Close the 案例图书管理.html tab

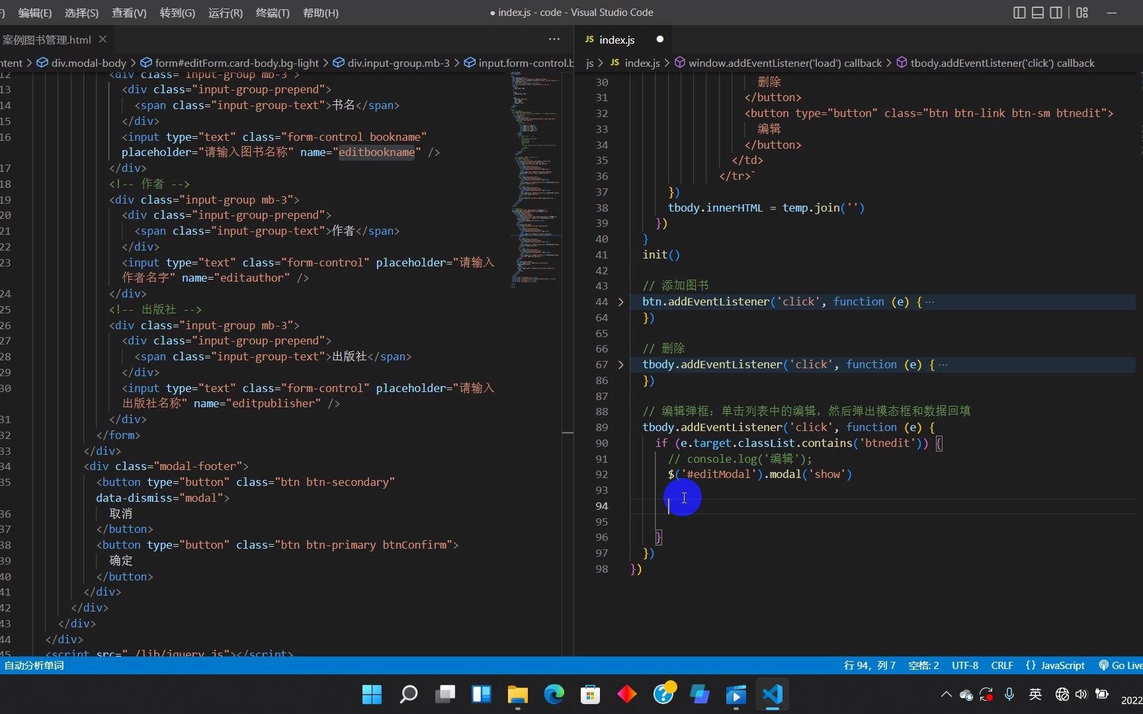[103, 40]
